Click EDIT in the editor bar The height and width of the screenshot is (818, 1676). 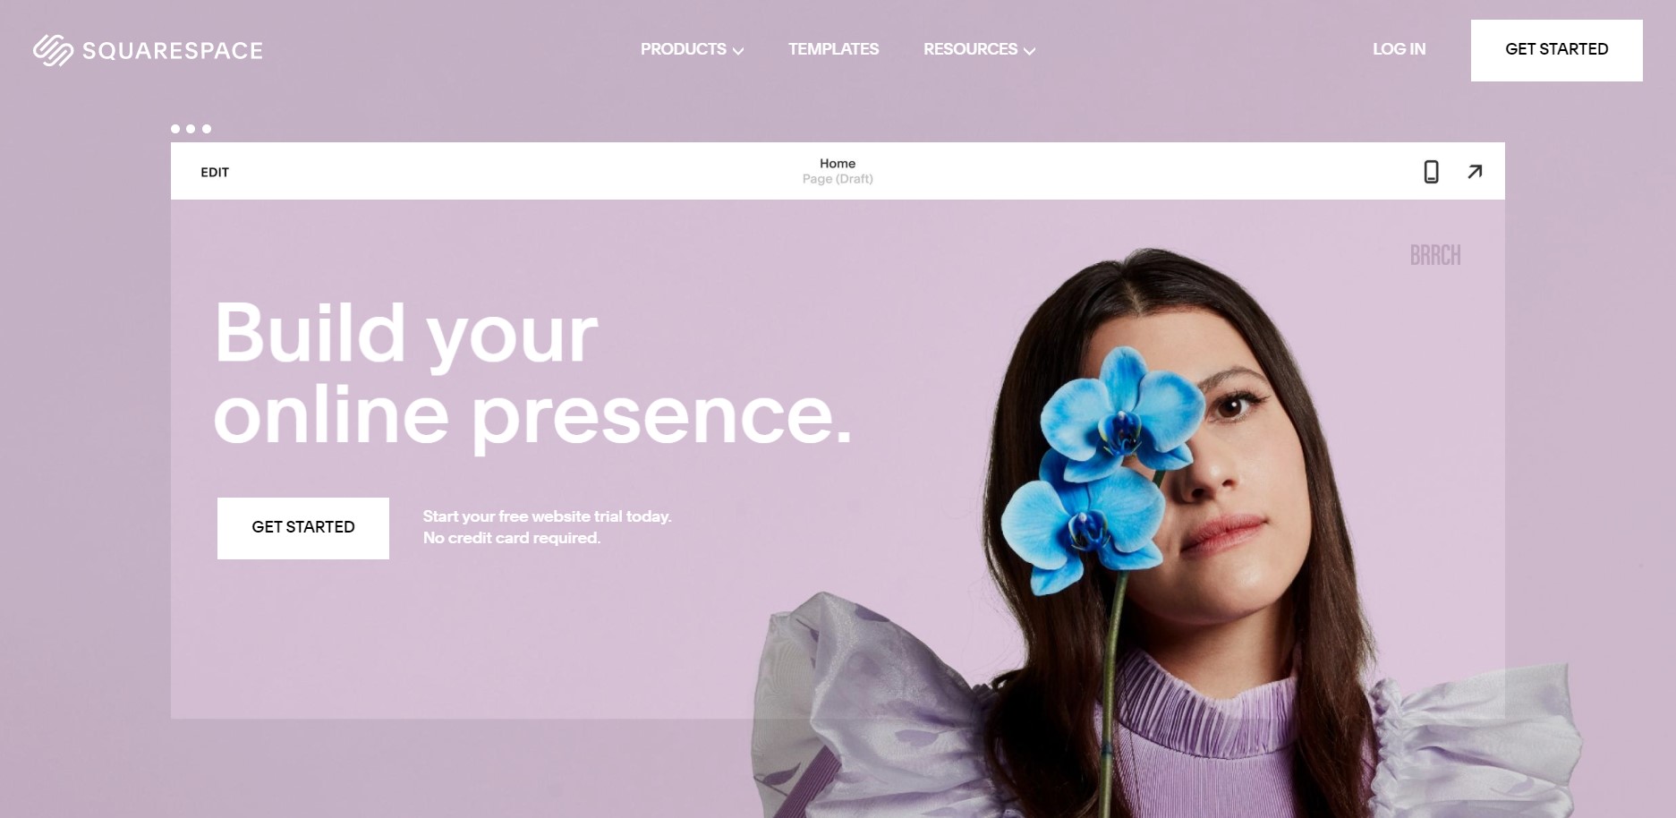click(215, 172)
